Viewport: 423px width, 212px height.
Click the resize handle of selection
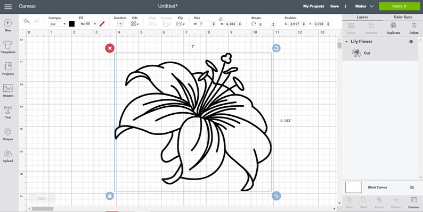[276, 196]
